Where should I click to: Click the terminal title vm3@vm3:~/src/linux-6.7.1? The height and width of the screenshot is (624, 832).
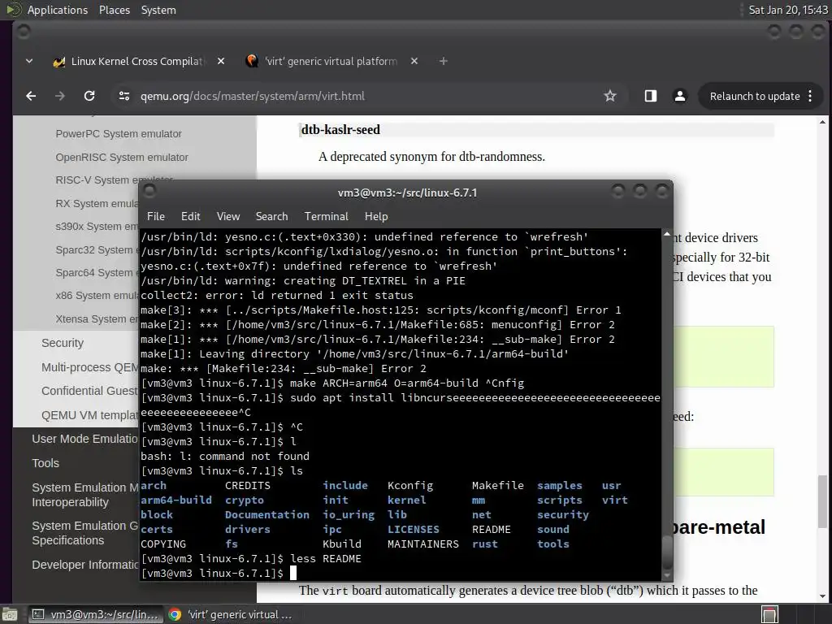click(x=407, y=193)
